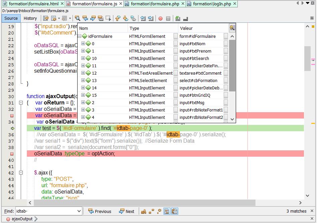
Task: Expand tree node 0 input#txtNom
Action: pos(83,43)
